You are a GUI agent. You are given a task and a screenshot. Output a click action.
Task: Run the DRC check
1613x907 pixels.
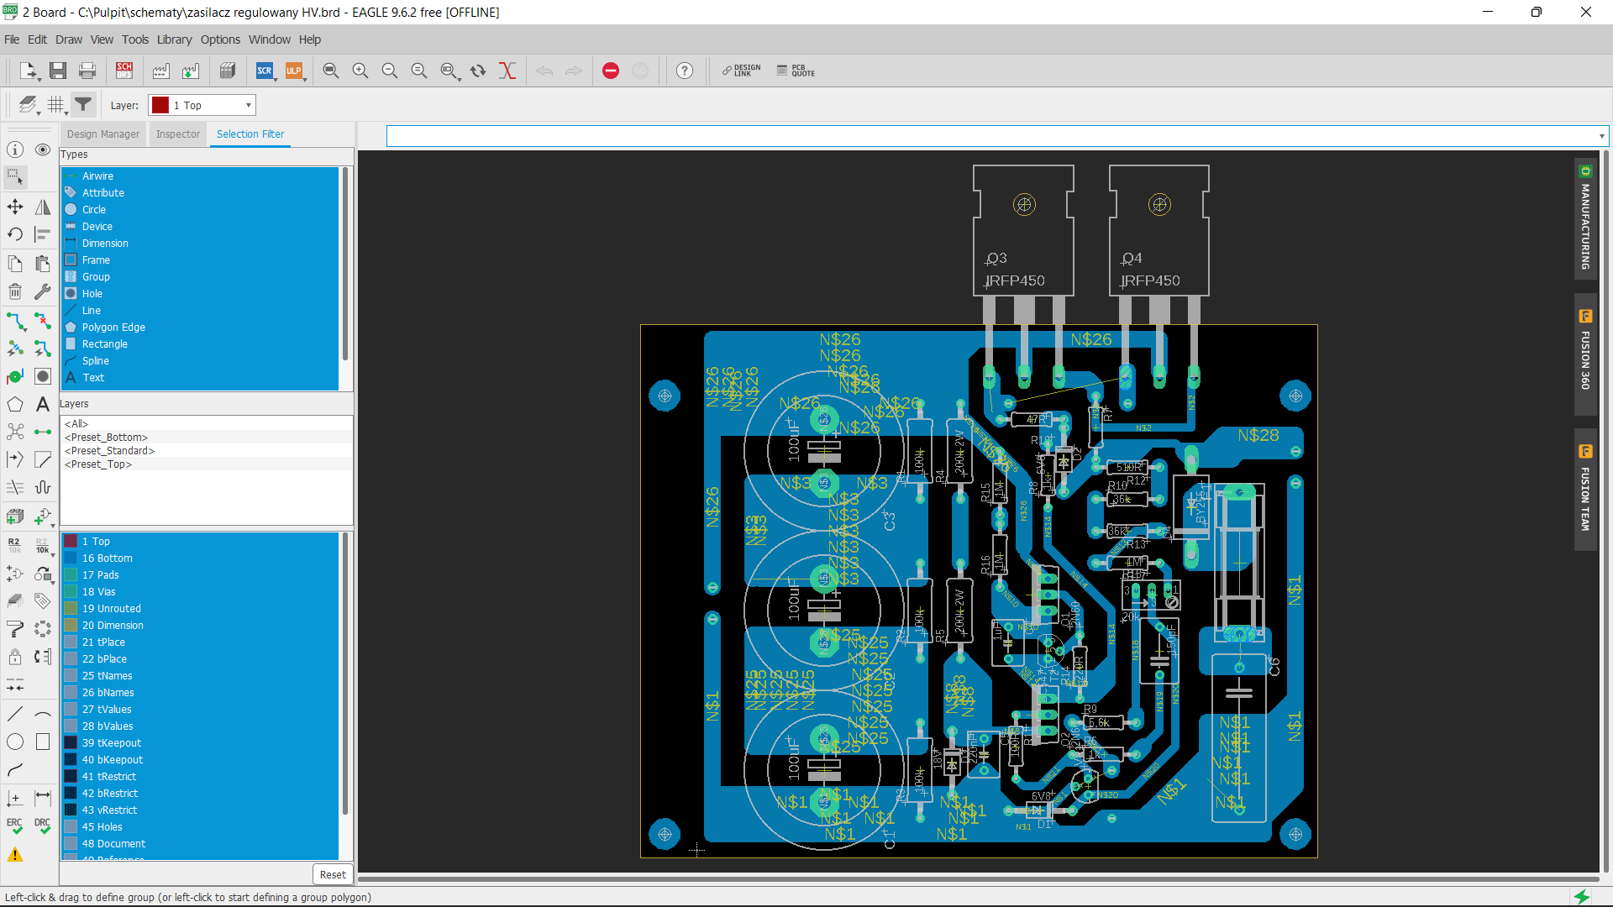pos(43,826)
